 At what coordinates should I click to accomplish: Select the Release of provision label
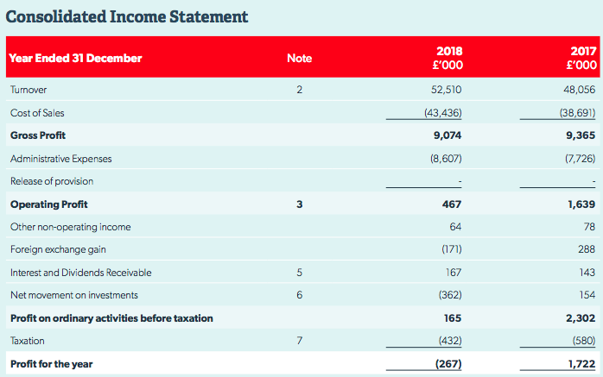pos(52,181)
